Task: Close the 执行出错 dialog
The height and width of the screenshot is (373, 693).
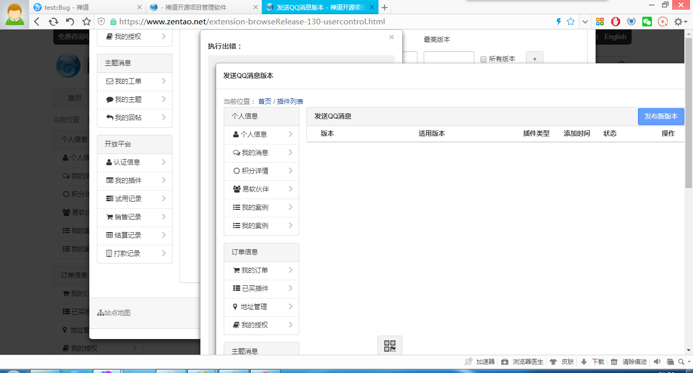Action: tap(391, 37)
